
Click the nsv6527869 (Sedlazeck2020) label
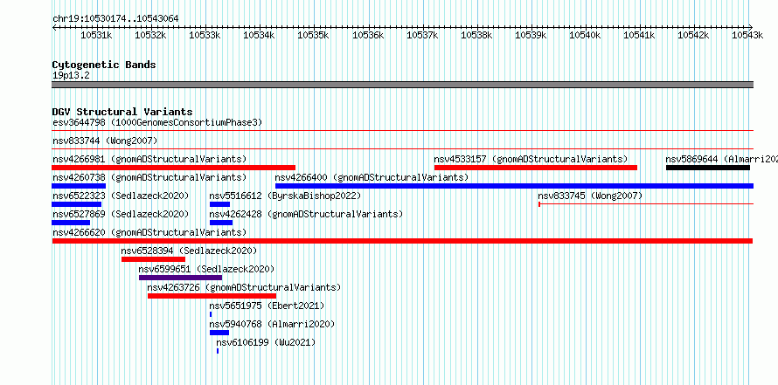click(x=121, y=214)
